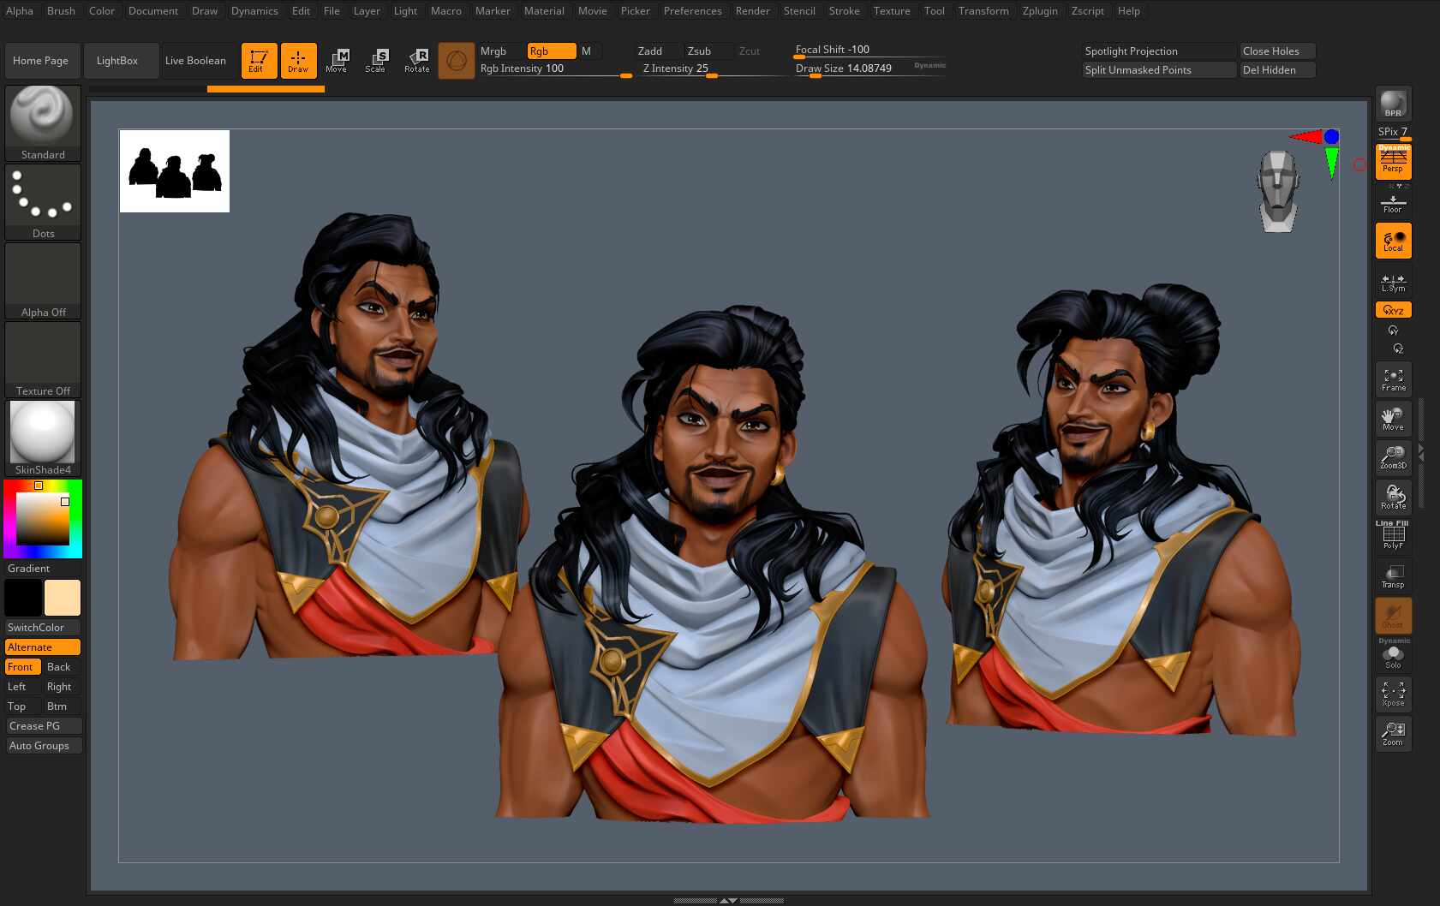Open the Zplugin menu
This screenshot has height=906, width=1440.
pos(1040,11)
